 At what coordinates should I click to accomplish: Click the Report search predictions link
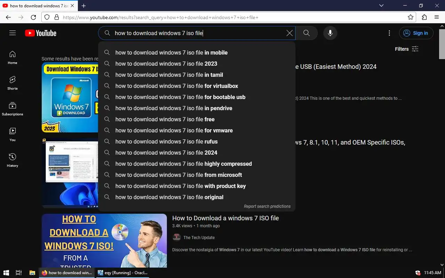pyautogui.click(x=267, y=206)
